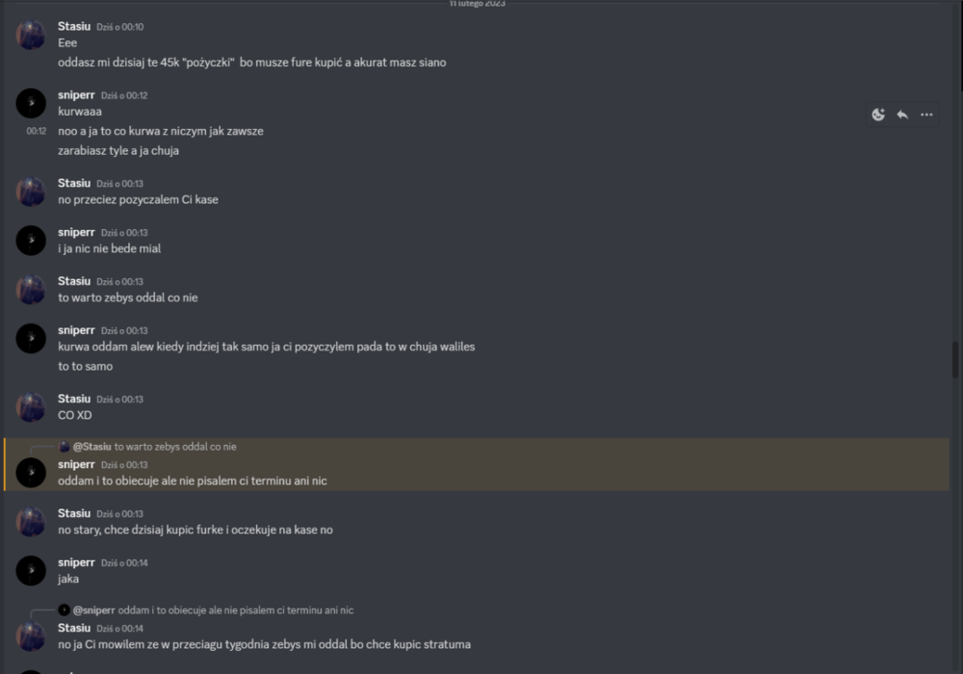Click the timestamp 'Dziś o 00:14' next to sniperr
963x674 pixels.
[124, 563]
